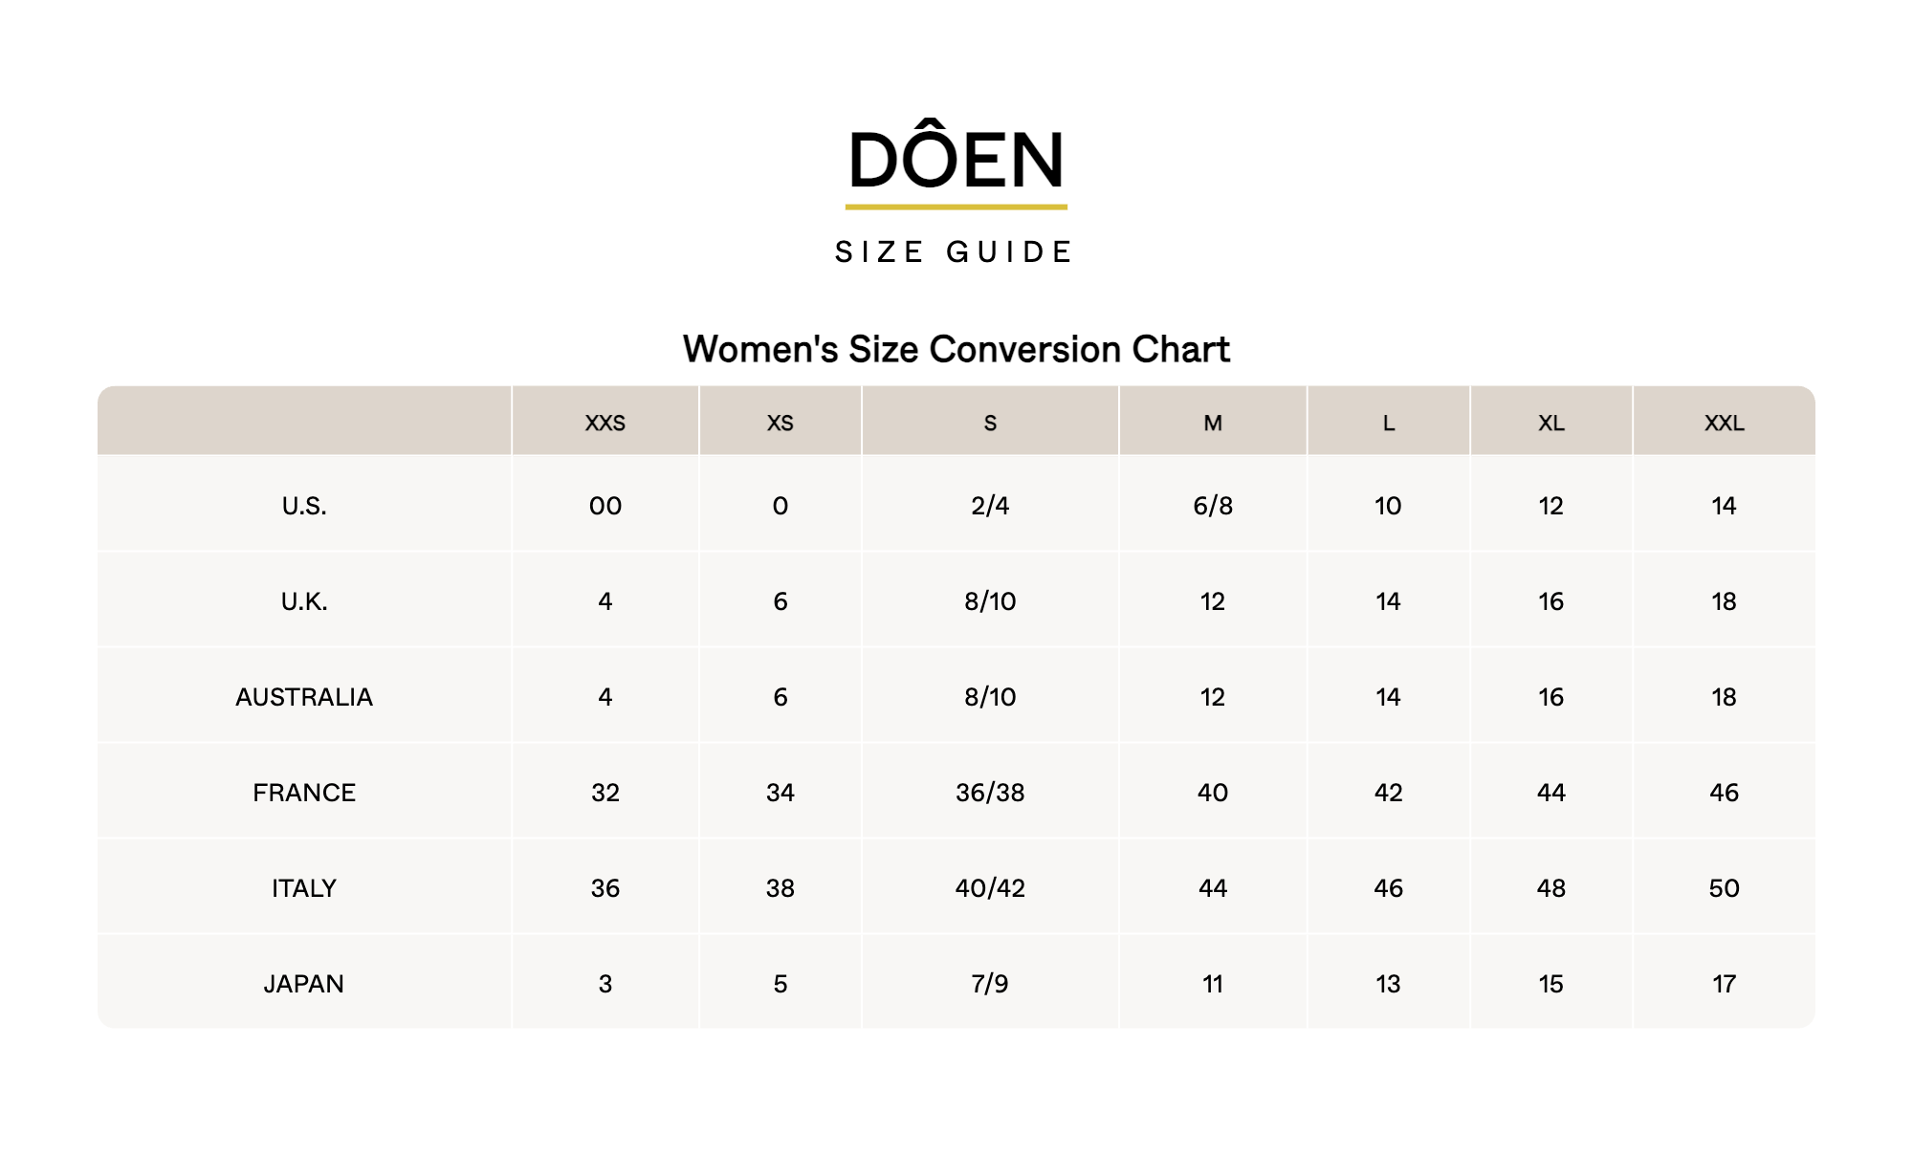Click the Italy 40/42 cell

(990, 888)
